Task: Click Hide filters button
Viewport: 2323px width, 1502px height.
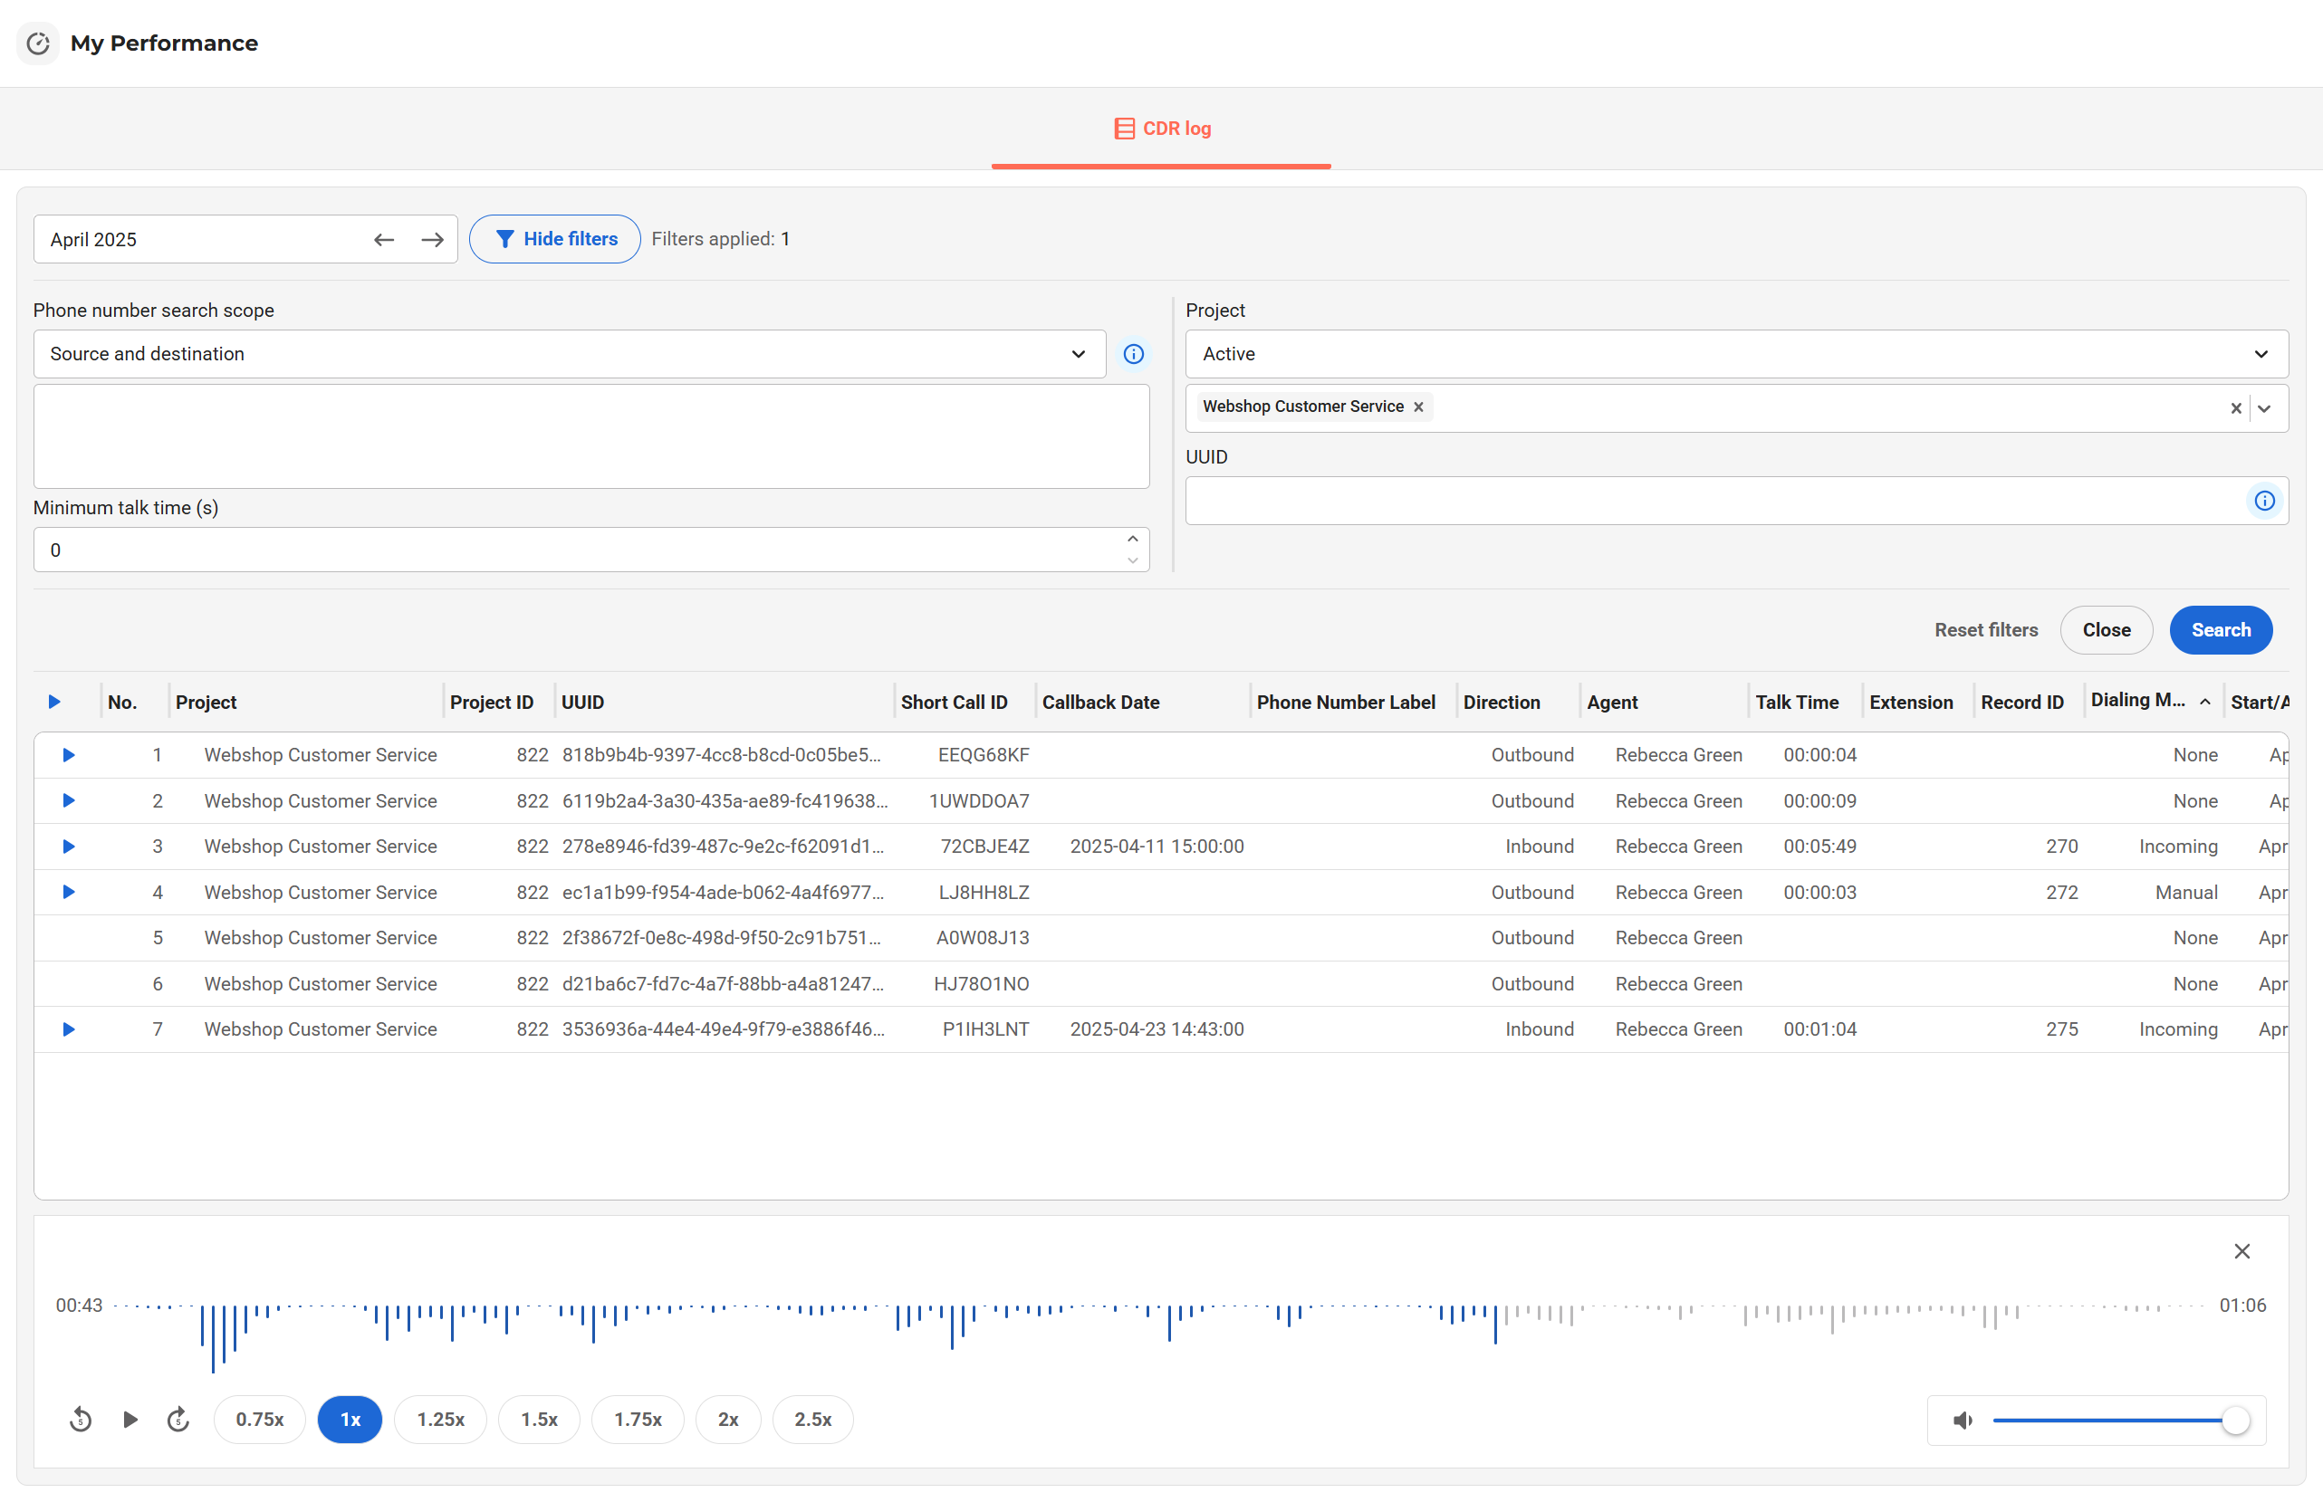Action: [x=555, y=239]
